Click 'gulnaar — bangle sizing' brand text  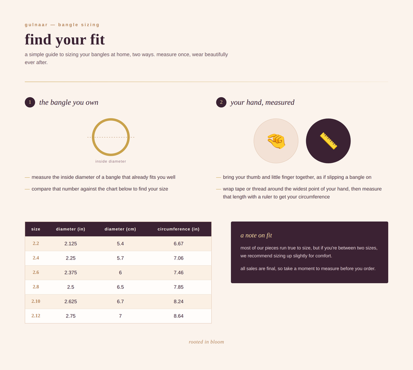pyautogui.click(x=62, y=25)
